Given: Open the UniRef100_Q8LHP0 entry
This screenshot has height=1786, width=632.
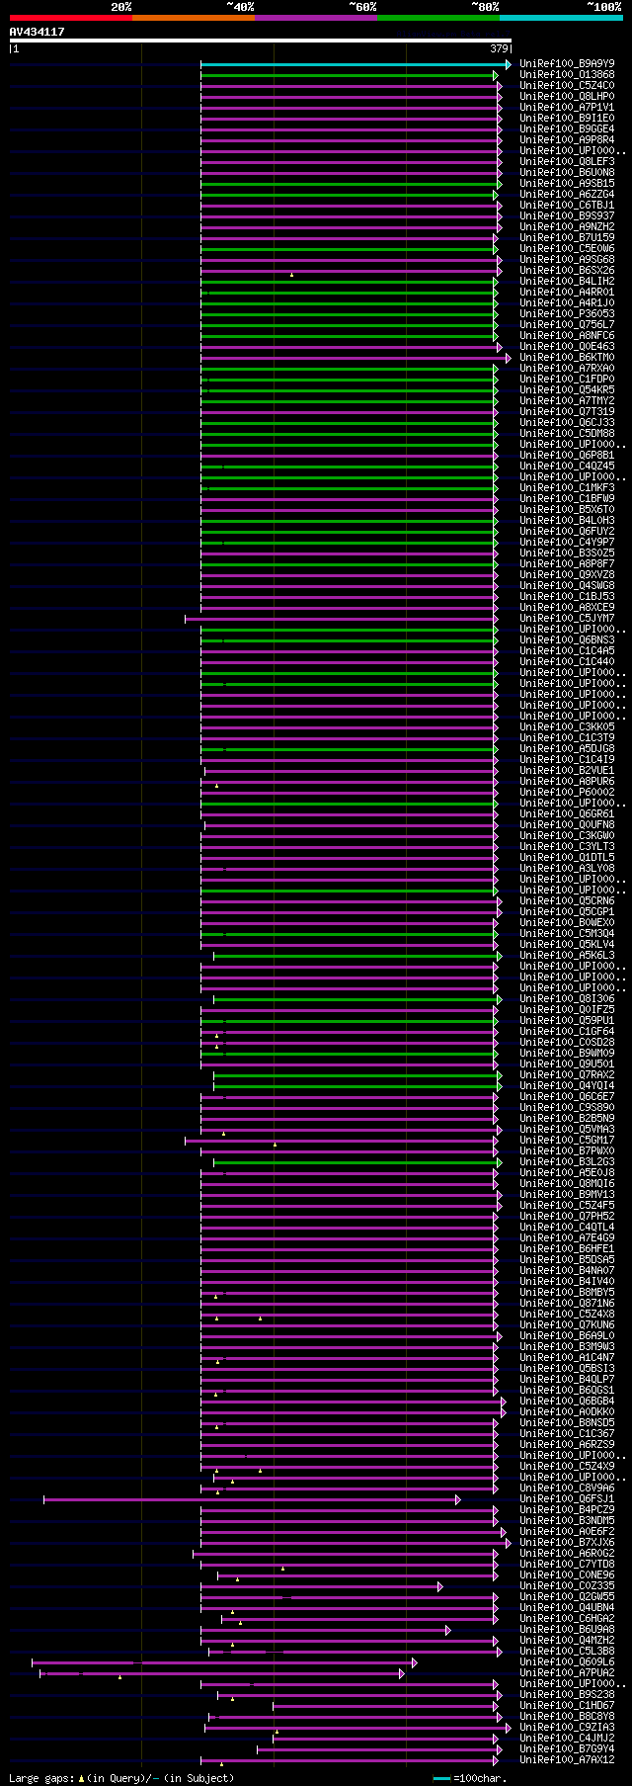Looking at the screenshot, I should (x=568, y=97).
